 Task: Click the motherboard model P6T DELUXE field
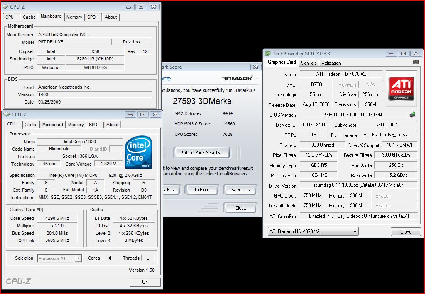coord(74,42)
